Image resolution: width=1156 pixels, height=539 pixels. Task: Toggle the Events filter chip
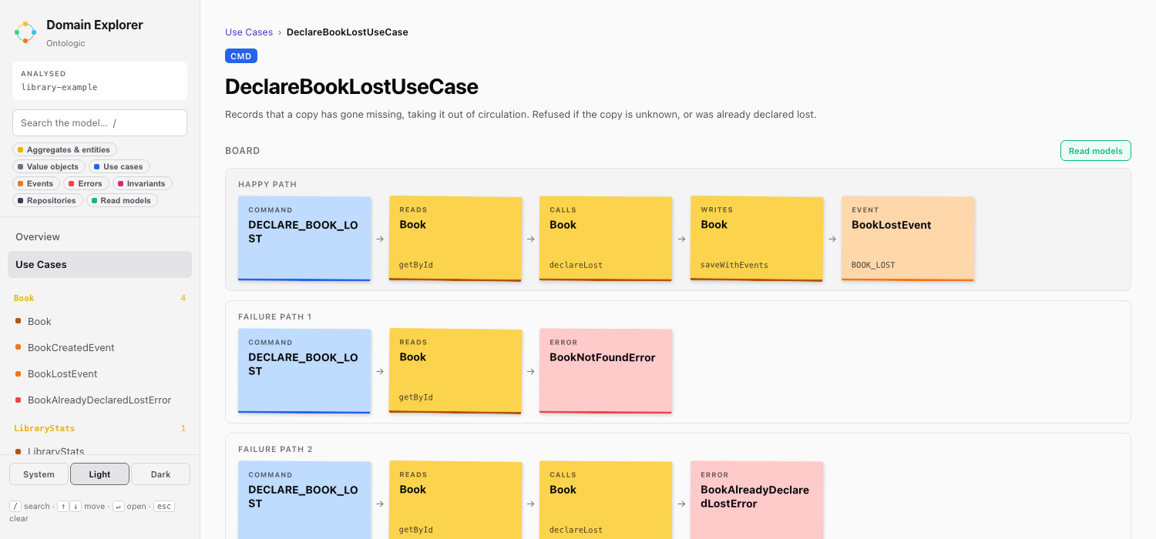coord(35,183)
